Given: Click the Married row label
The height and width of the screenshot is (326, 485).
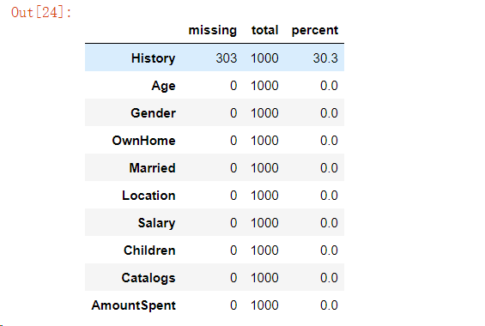Looking at the screenshot, I should click(x=152, y=168).
